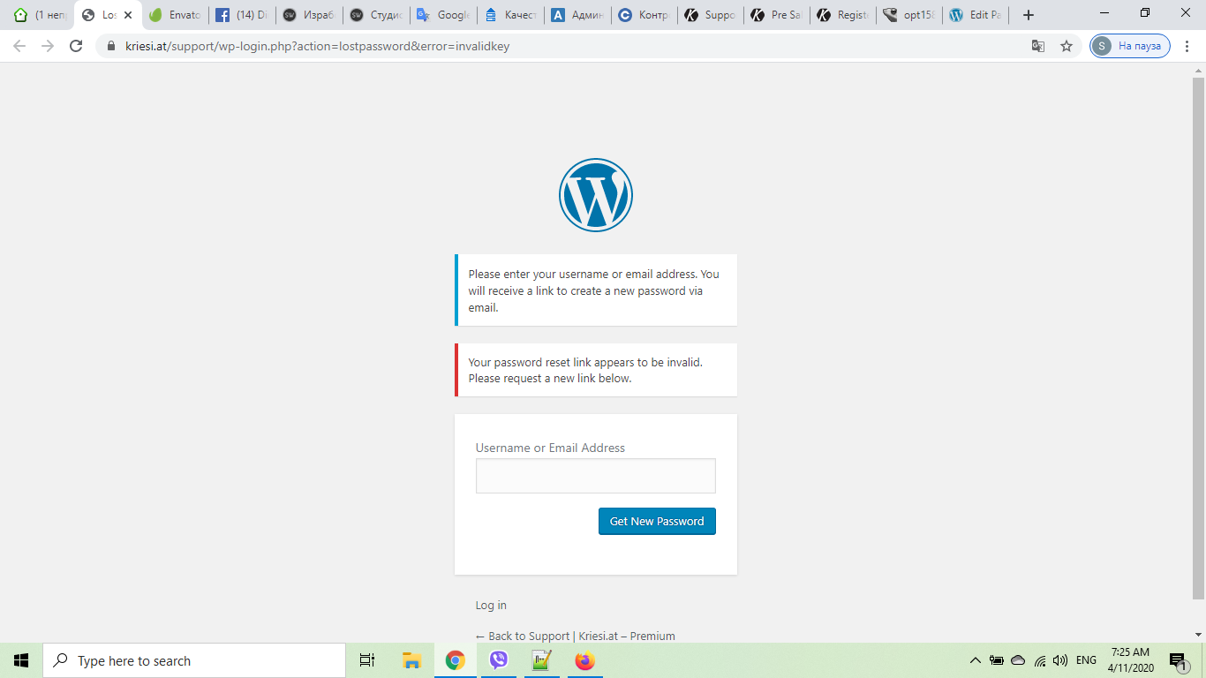Image resolution: width=1206 pixels, height=678 pixels.
Task: Open the Google Translate icon in address bar
Action: tap(1038, 46)
